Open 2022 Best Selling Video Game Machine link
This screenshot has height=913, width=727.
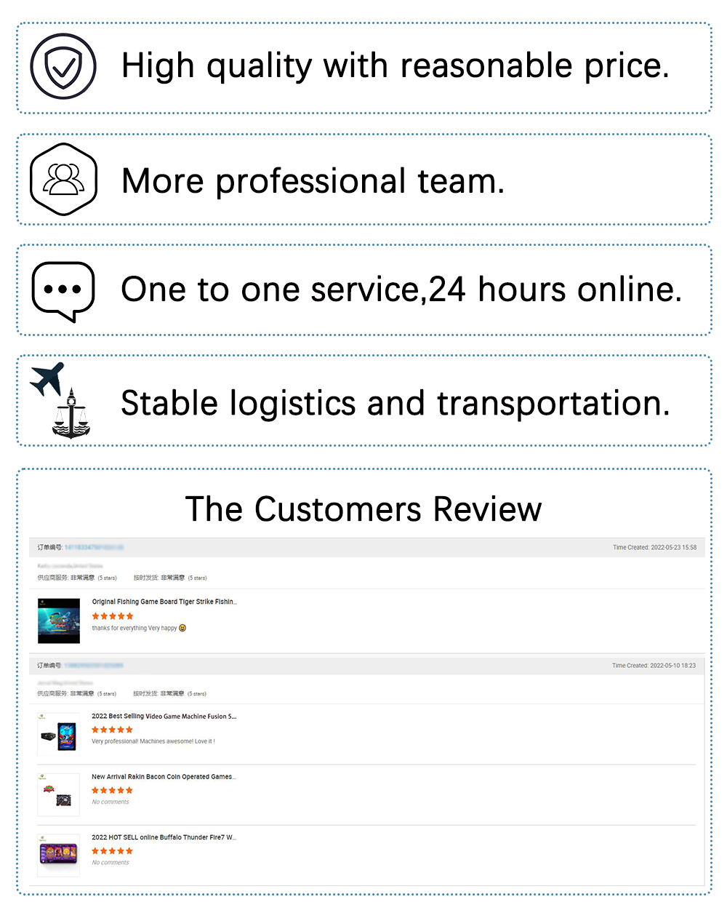[x=164, y=716]
